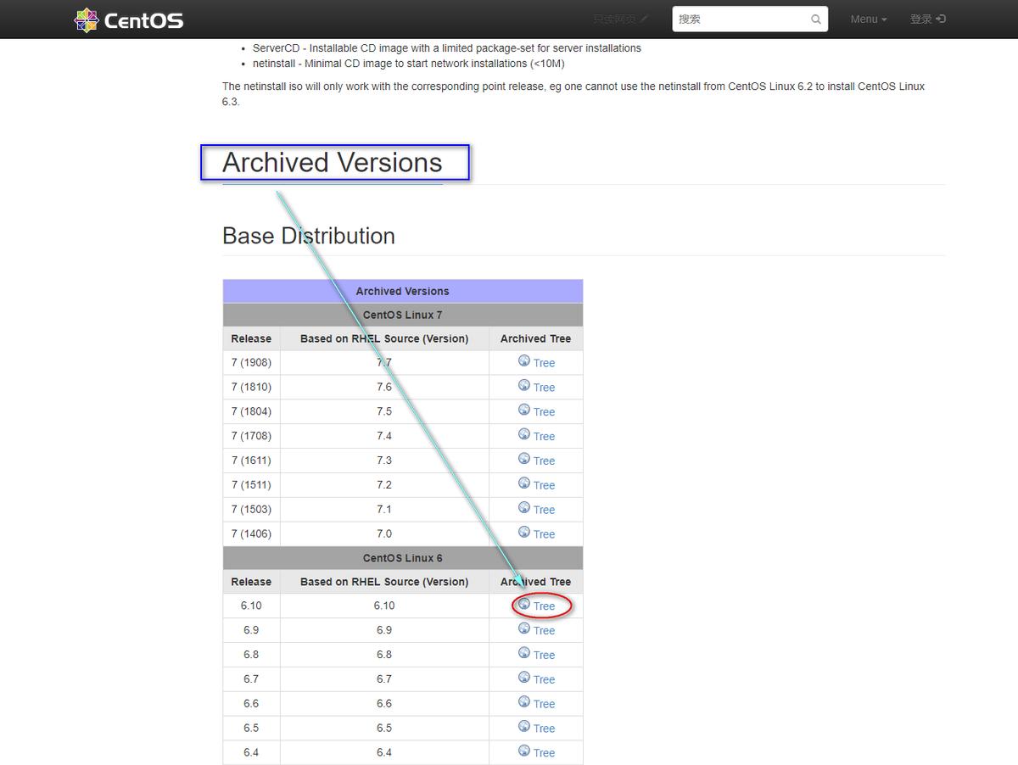Click the netinstall iso note paragraph
The height and width of the screenshot is (765, 1018).
tap(573, 93)
